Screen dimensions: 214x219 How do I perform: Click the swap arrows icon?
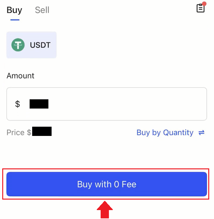coord(201,133)
